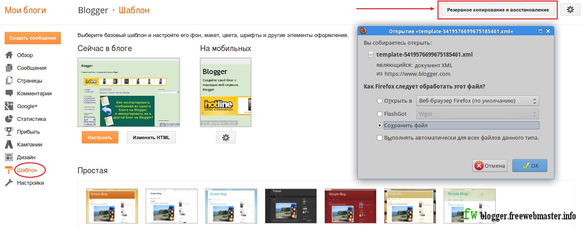Click file name template-5419576699675185461.xml text
Viewport: 583px width, 229px height.
click(x=425, y=54)
